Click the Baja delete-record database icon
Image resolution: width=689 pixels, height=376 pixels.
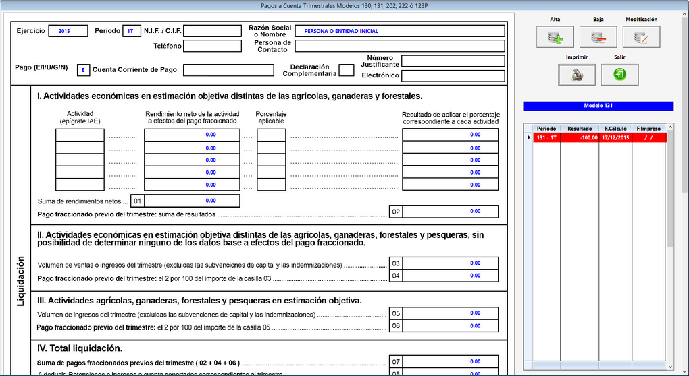coord(598,37)
